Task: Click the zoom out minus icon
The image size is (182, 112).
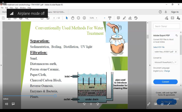Action: point(79,18)
